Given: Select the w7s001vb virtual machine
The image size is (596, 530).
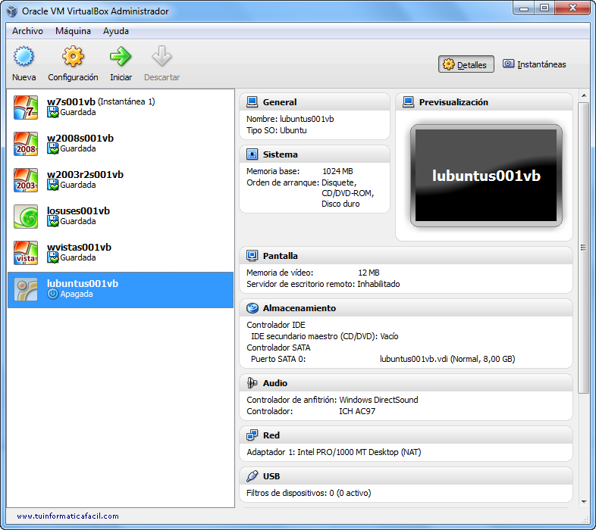Looking at the screenshot, I should pos(121,108).
